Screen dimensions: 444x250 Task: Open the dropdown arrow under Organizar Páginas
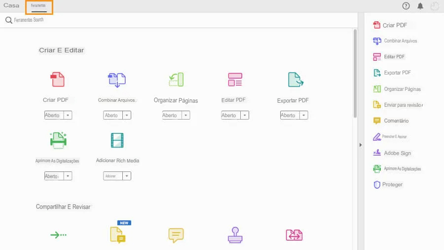[x=186, y=115]
